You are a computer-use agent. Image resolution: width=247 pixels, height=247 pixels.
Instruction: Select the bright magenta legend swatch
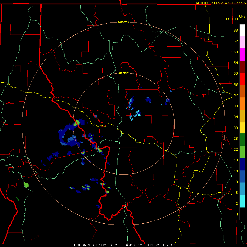[242, 55]
